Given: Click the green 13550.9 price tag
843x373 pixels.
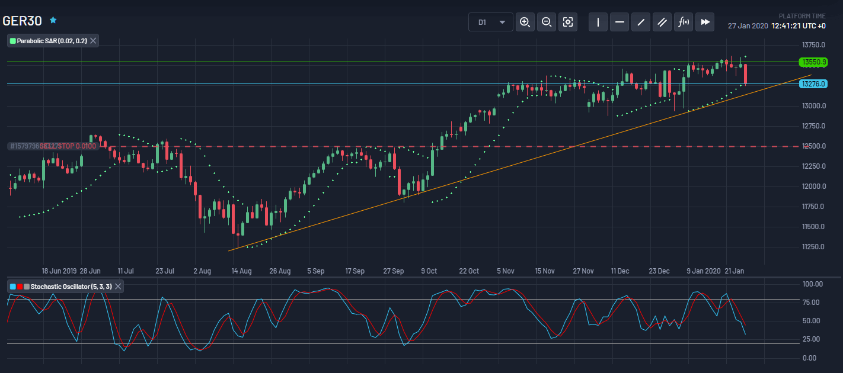Looking at the screenshot, I should point(813,62).
